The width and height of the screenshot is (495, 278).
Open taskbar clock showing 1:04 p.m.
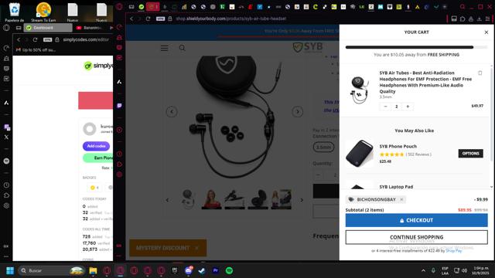point(480,270)
